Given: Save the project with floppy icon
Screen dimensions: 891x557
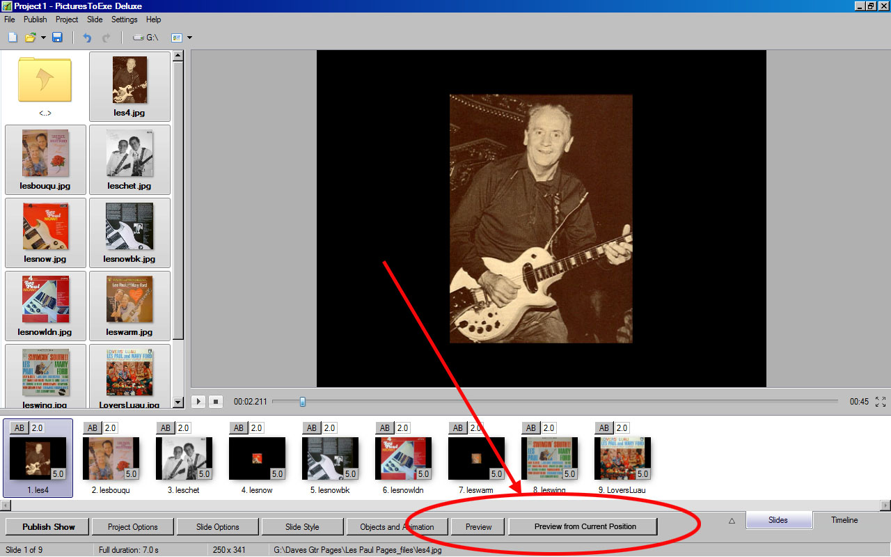Looking at the screenshot, I should pos(57,38).
